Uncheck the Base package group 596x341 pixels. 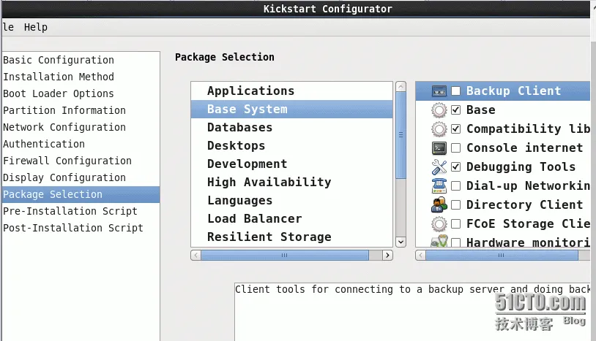tap(455, 110)
